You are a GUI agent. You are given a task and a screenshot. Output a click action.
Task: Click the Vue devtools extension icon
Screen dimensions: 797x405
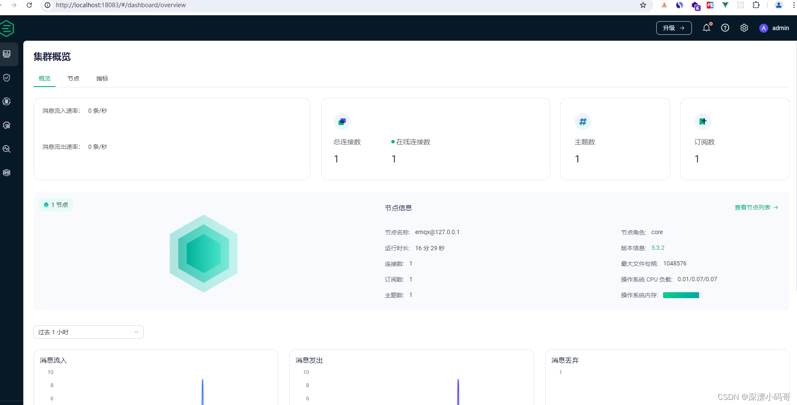click(725, 5)
